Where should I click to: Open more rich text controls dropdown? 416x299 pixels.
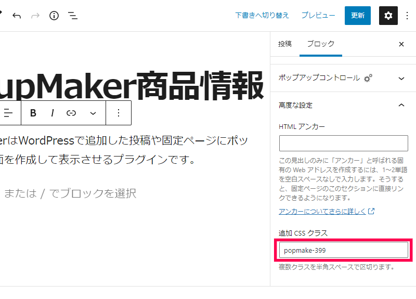pyautogui.click(x=93, y=113)
